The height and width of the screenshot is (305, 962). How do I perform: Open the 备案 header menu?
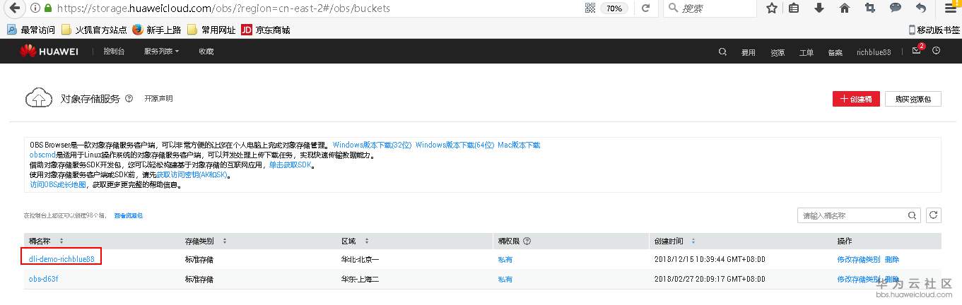[x=835, y=52]
